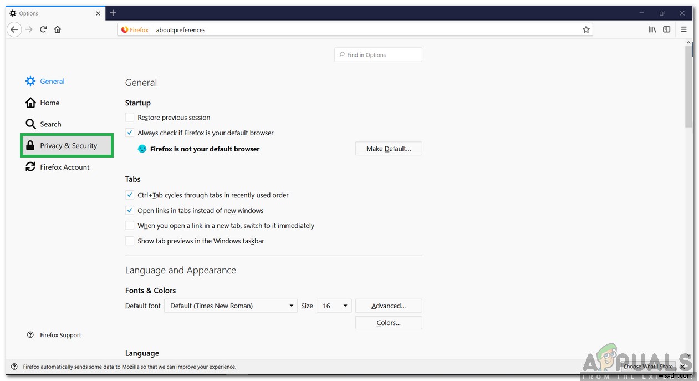Image resolution: width=699 pixels, height=381 pixels.
Task: Open Search settings via magnifier icon
Action: [x=30, y=124]
